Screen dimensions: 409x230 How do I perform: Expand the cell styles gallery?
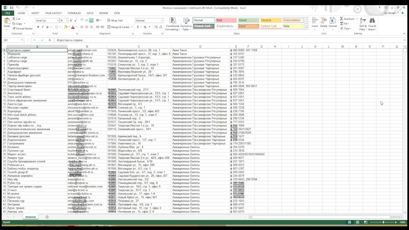click(x=306, y=28)
